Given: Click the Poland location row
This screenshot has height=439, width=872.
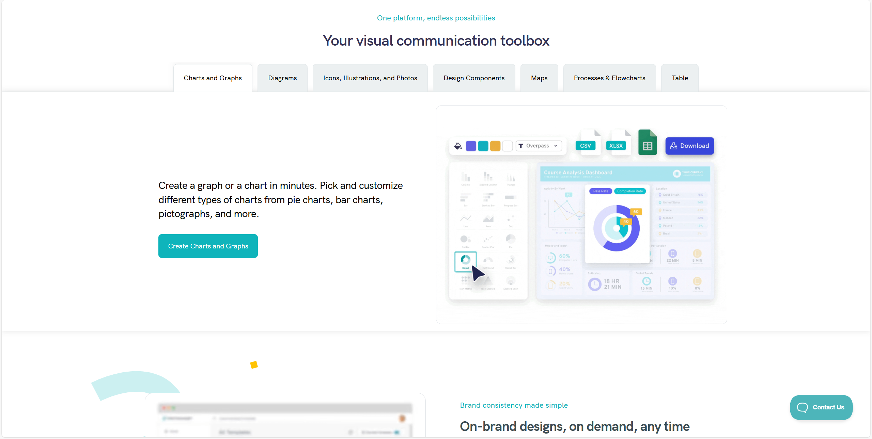Looking at the screenshot, I should pos(681,226).
